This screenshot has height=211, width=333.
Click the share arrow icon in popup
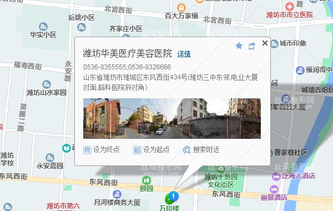coord(251,46)
